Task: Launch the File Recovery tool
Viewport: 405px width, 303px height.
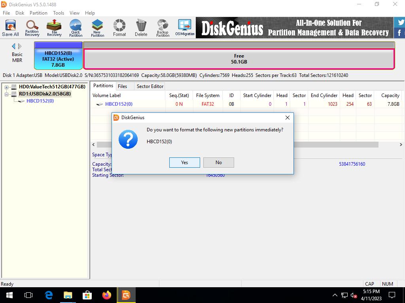Action: pyautogui.click(x=54, y=28)
